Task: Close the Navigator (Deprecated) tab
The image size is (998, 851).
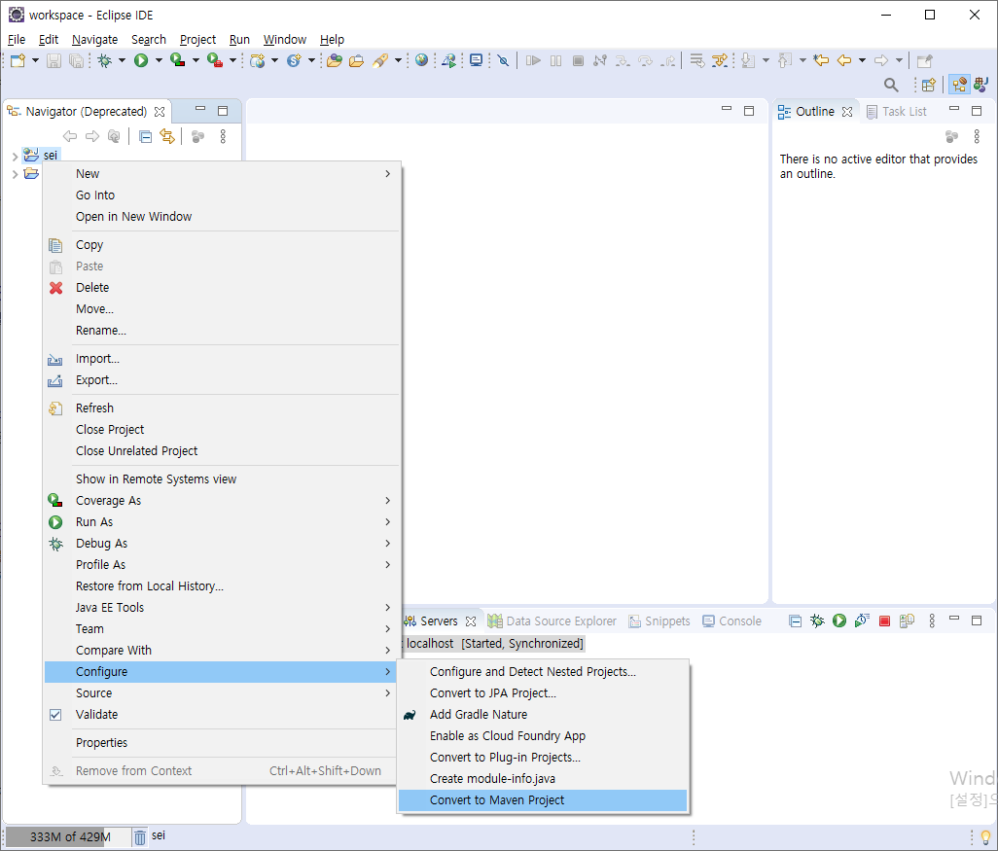Action: pos(160,112)
